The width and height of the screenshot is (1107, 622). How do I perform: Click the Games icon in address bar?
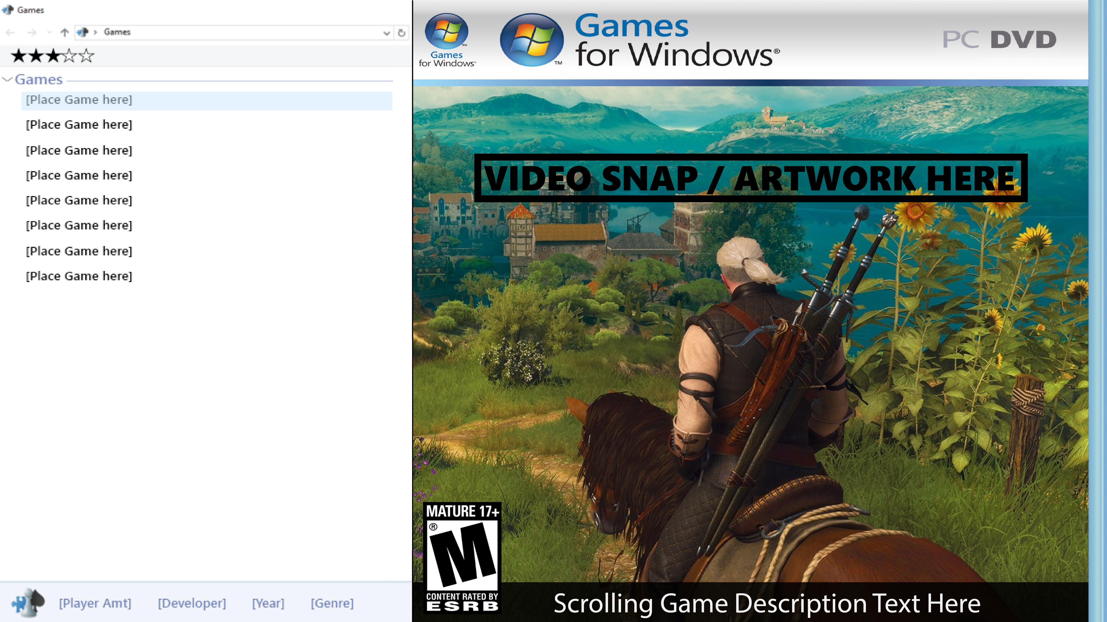82,32
